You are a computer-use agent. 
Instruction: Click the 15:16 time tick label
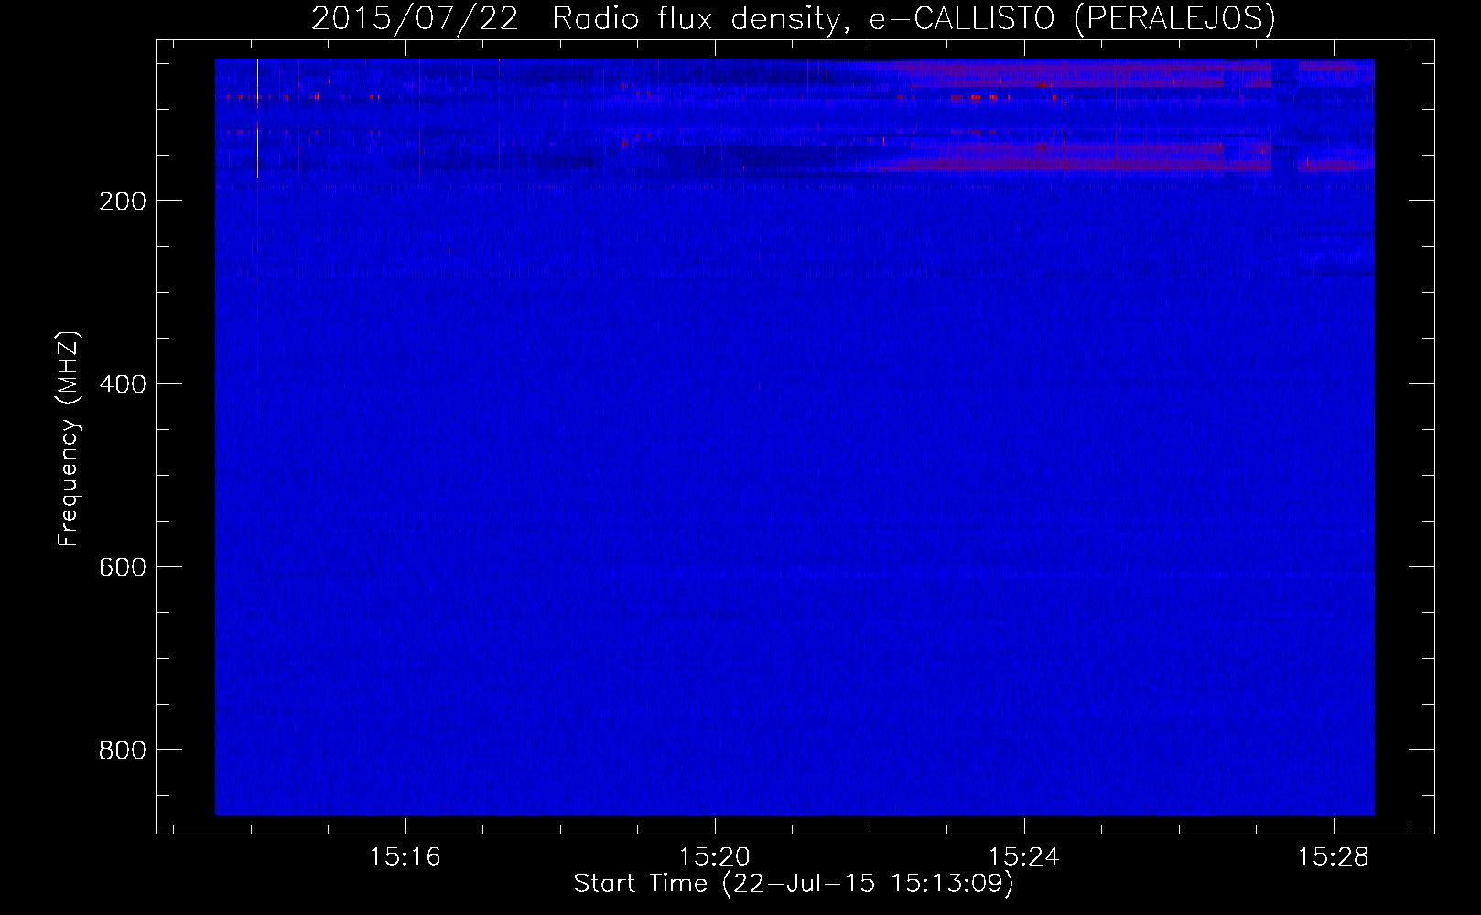coord(405,856)
